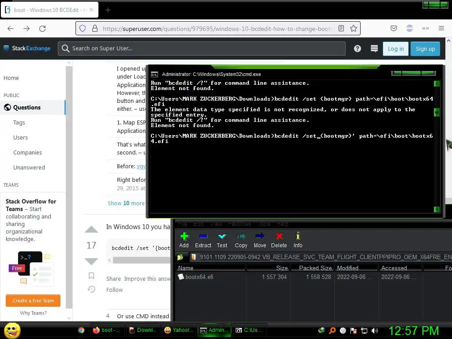Click Search on Super User field
This screenshot has height=339, width=452.
click(x=202, y=49)
